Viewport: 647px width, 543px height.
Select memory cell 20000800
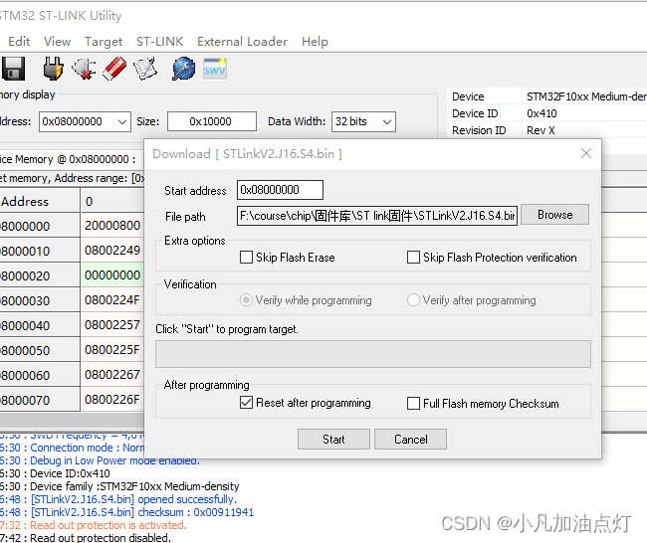click(x=112, y=226)
